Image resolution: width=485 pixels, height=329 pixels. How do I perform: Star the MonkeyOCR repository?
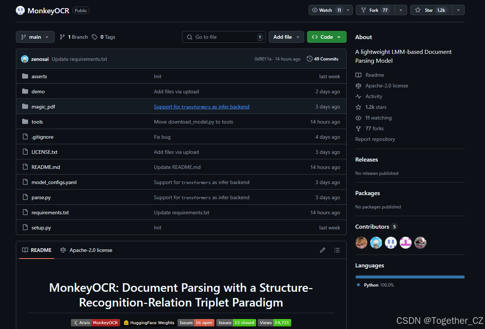431,10
